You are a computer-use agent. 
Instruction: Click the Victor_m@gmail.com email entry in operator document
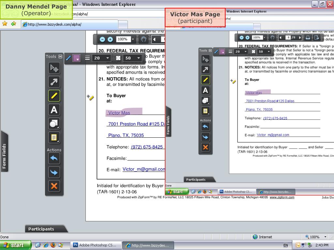tap(144, 169)
